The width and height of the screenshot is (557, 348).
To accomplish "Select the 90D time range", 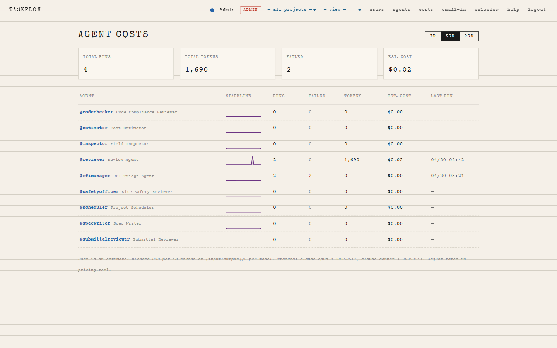I will point(469,36).
